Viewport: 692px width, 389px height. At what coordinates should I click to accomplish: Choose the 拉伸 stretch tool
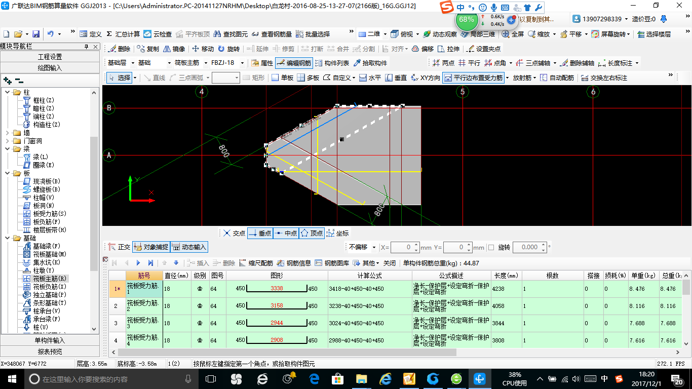click(449, 49)
